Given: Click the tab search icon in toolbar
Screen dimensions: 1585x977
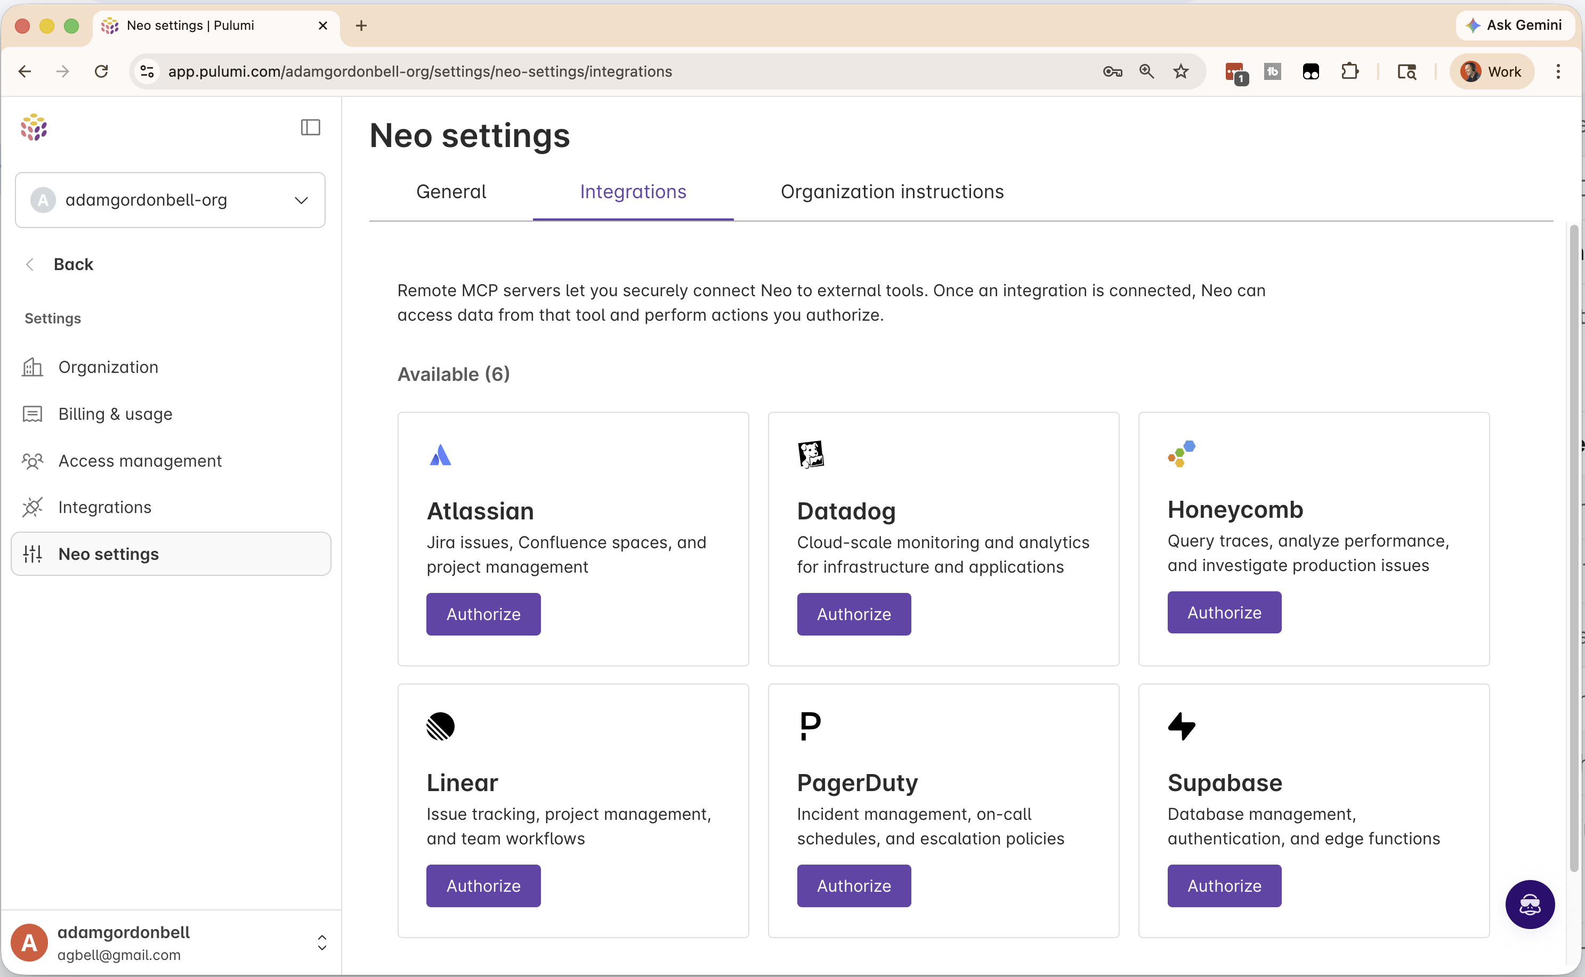Looking at the screenshot, I should pyautogui.click(x=1406, y=71).
